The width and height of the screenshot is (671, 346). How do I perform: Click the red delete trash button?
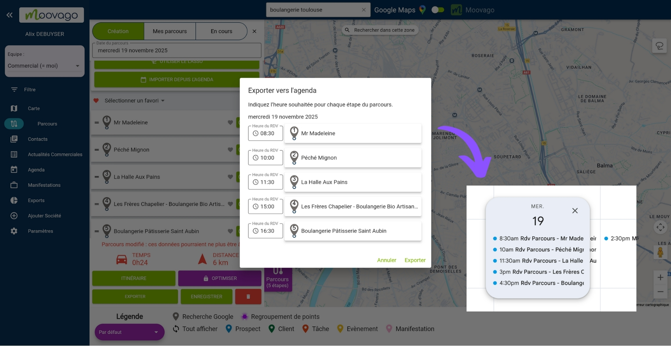[x=248, y=296]
